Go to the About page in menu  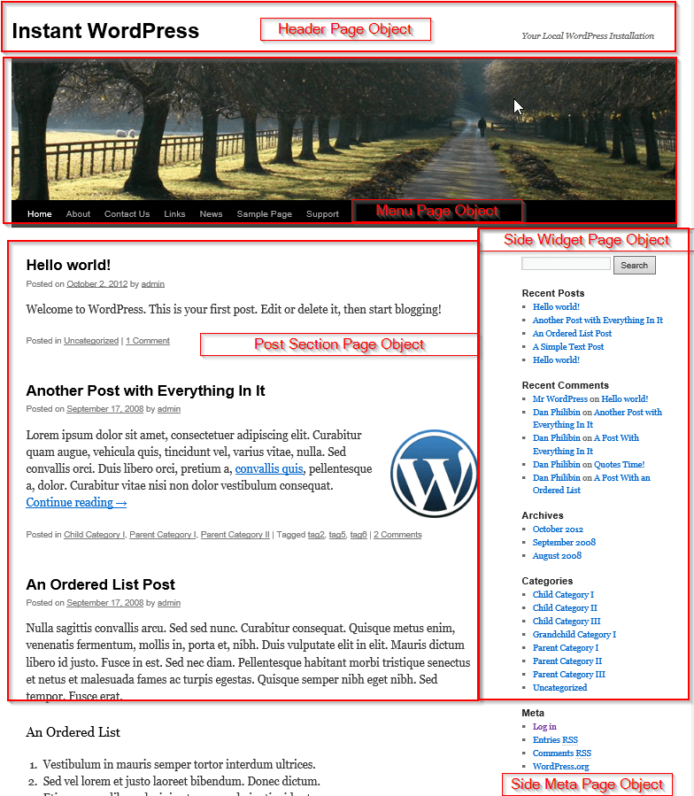point(78,214)
